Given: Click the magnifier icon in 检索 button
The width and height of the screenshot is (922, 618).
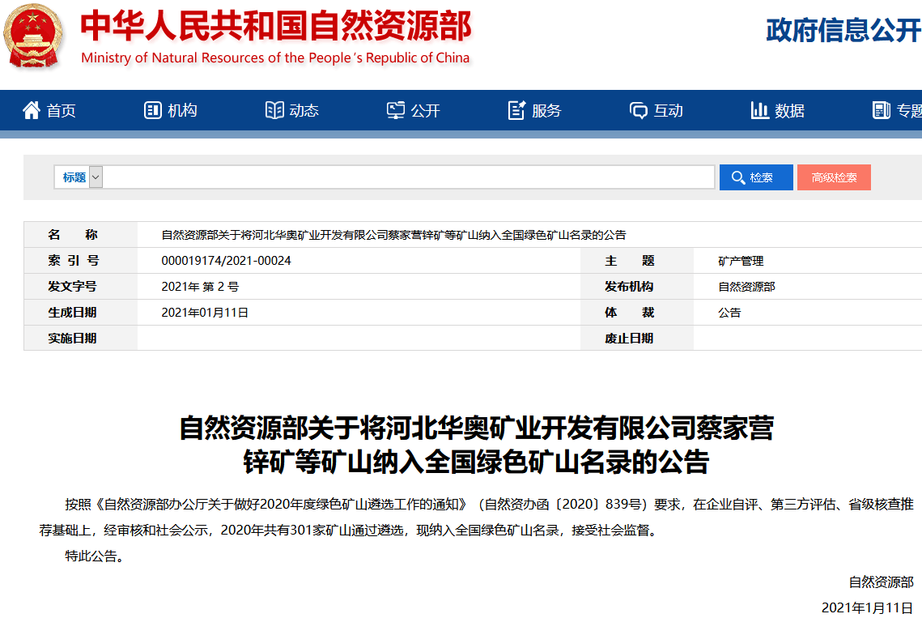Looking at the screenshot, I should (x=738, y=177).
